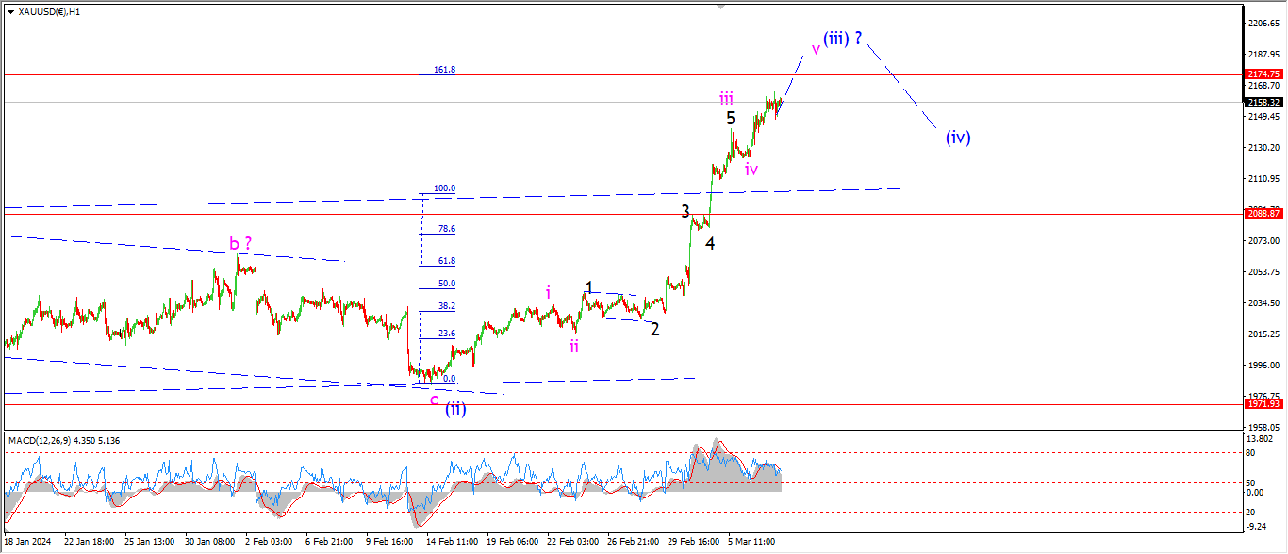Click the chart shift triangle marker at top
The height and width of the screenshot is (554, 1288).
[721, 7]
